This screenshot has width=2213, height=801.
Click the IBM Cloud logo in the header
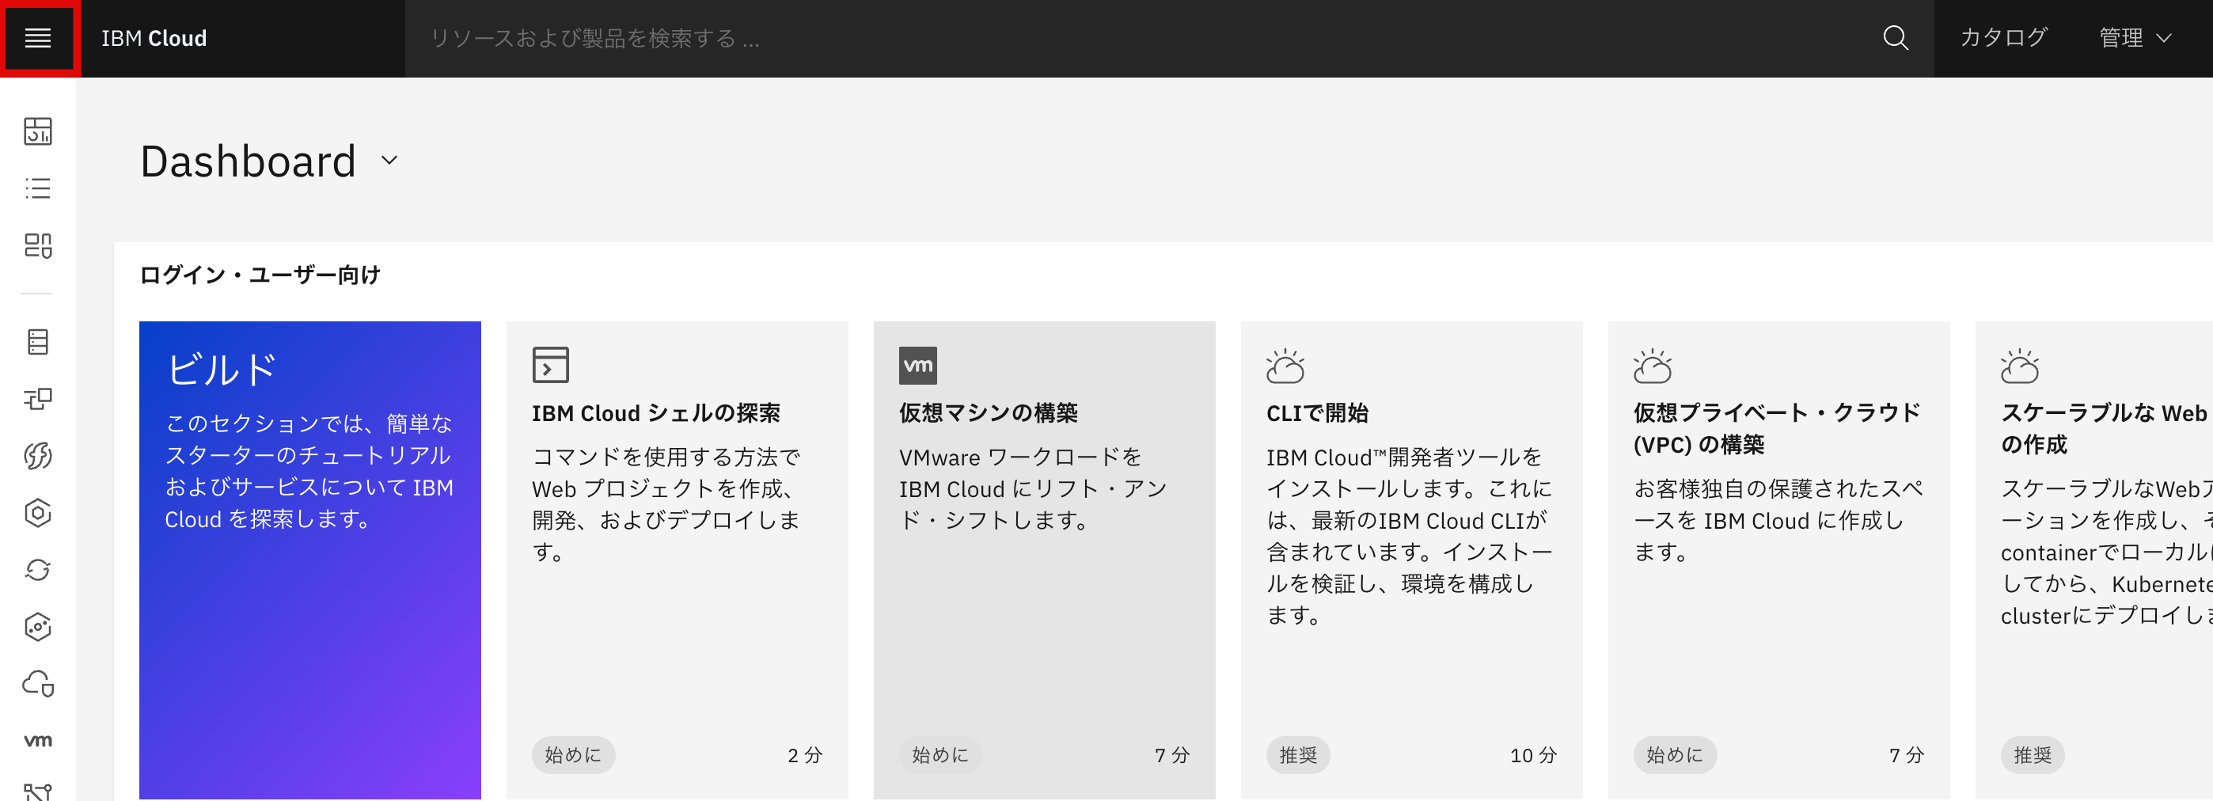click(154, 38)
